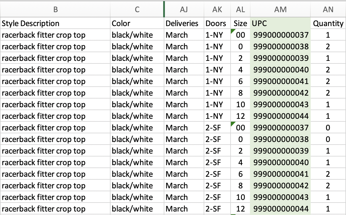Viewport: 346px width, 215px height.
Task: Select the "2-SF" Doors cell for size 12
Action: tap(217, 209)
